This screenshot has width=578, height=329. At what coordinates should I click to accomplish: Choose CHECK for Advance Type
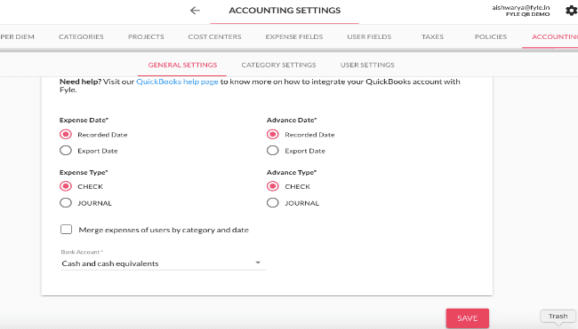click(x=273, y=186)
